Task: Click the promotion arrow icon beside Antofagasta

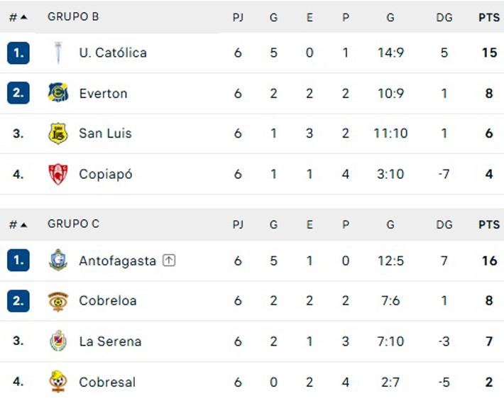Action: [169, 260]
